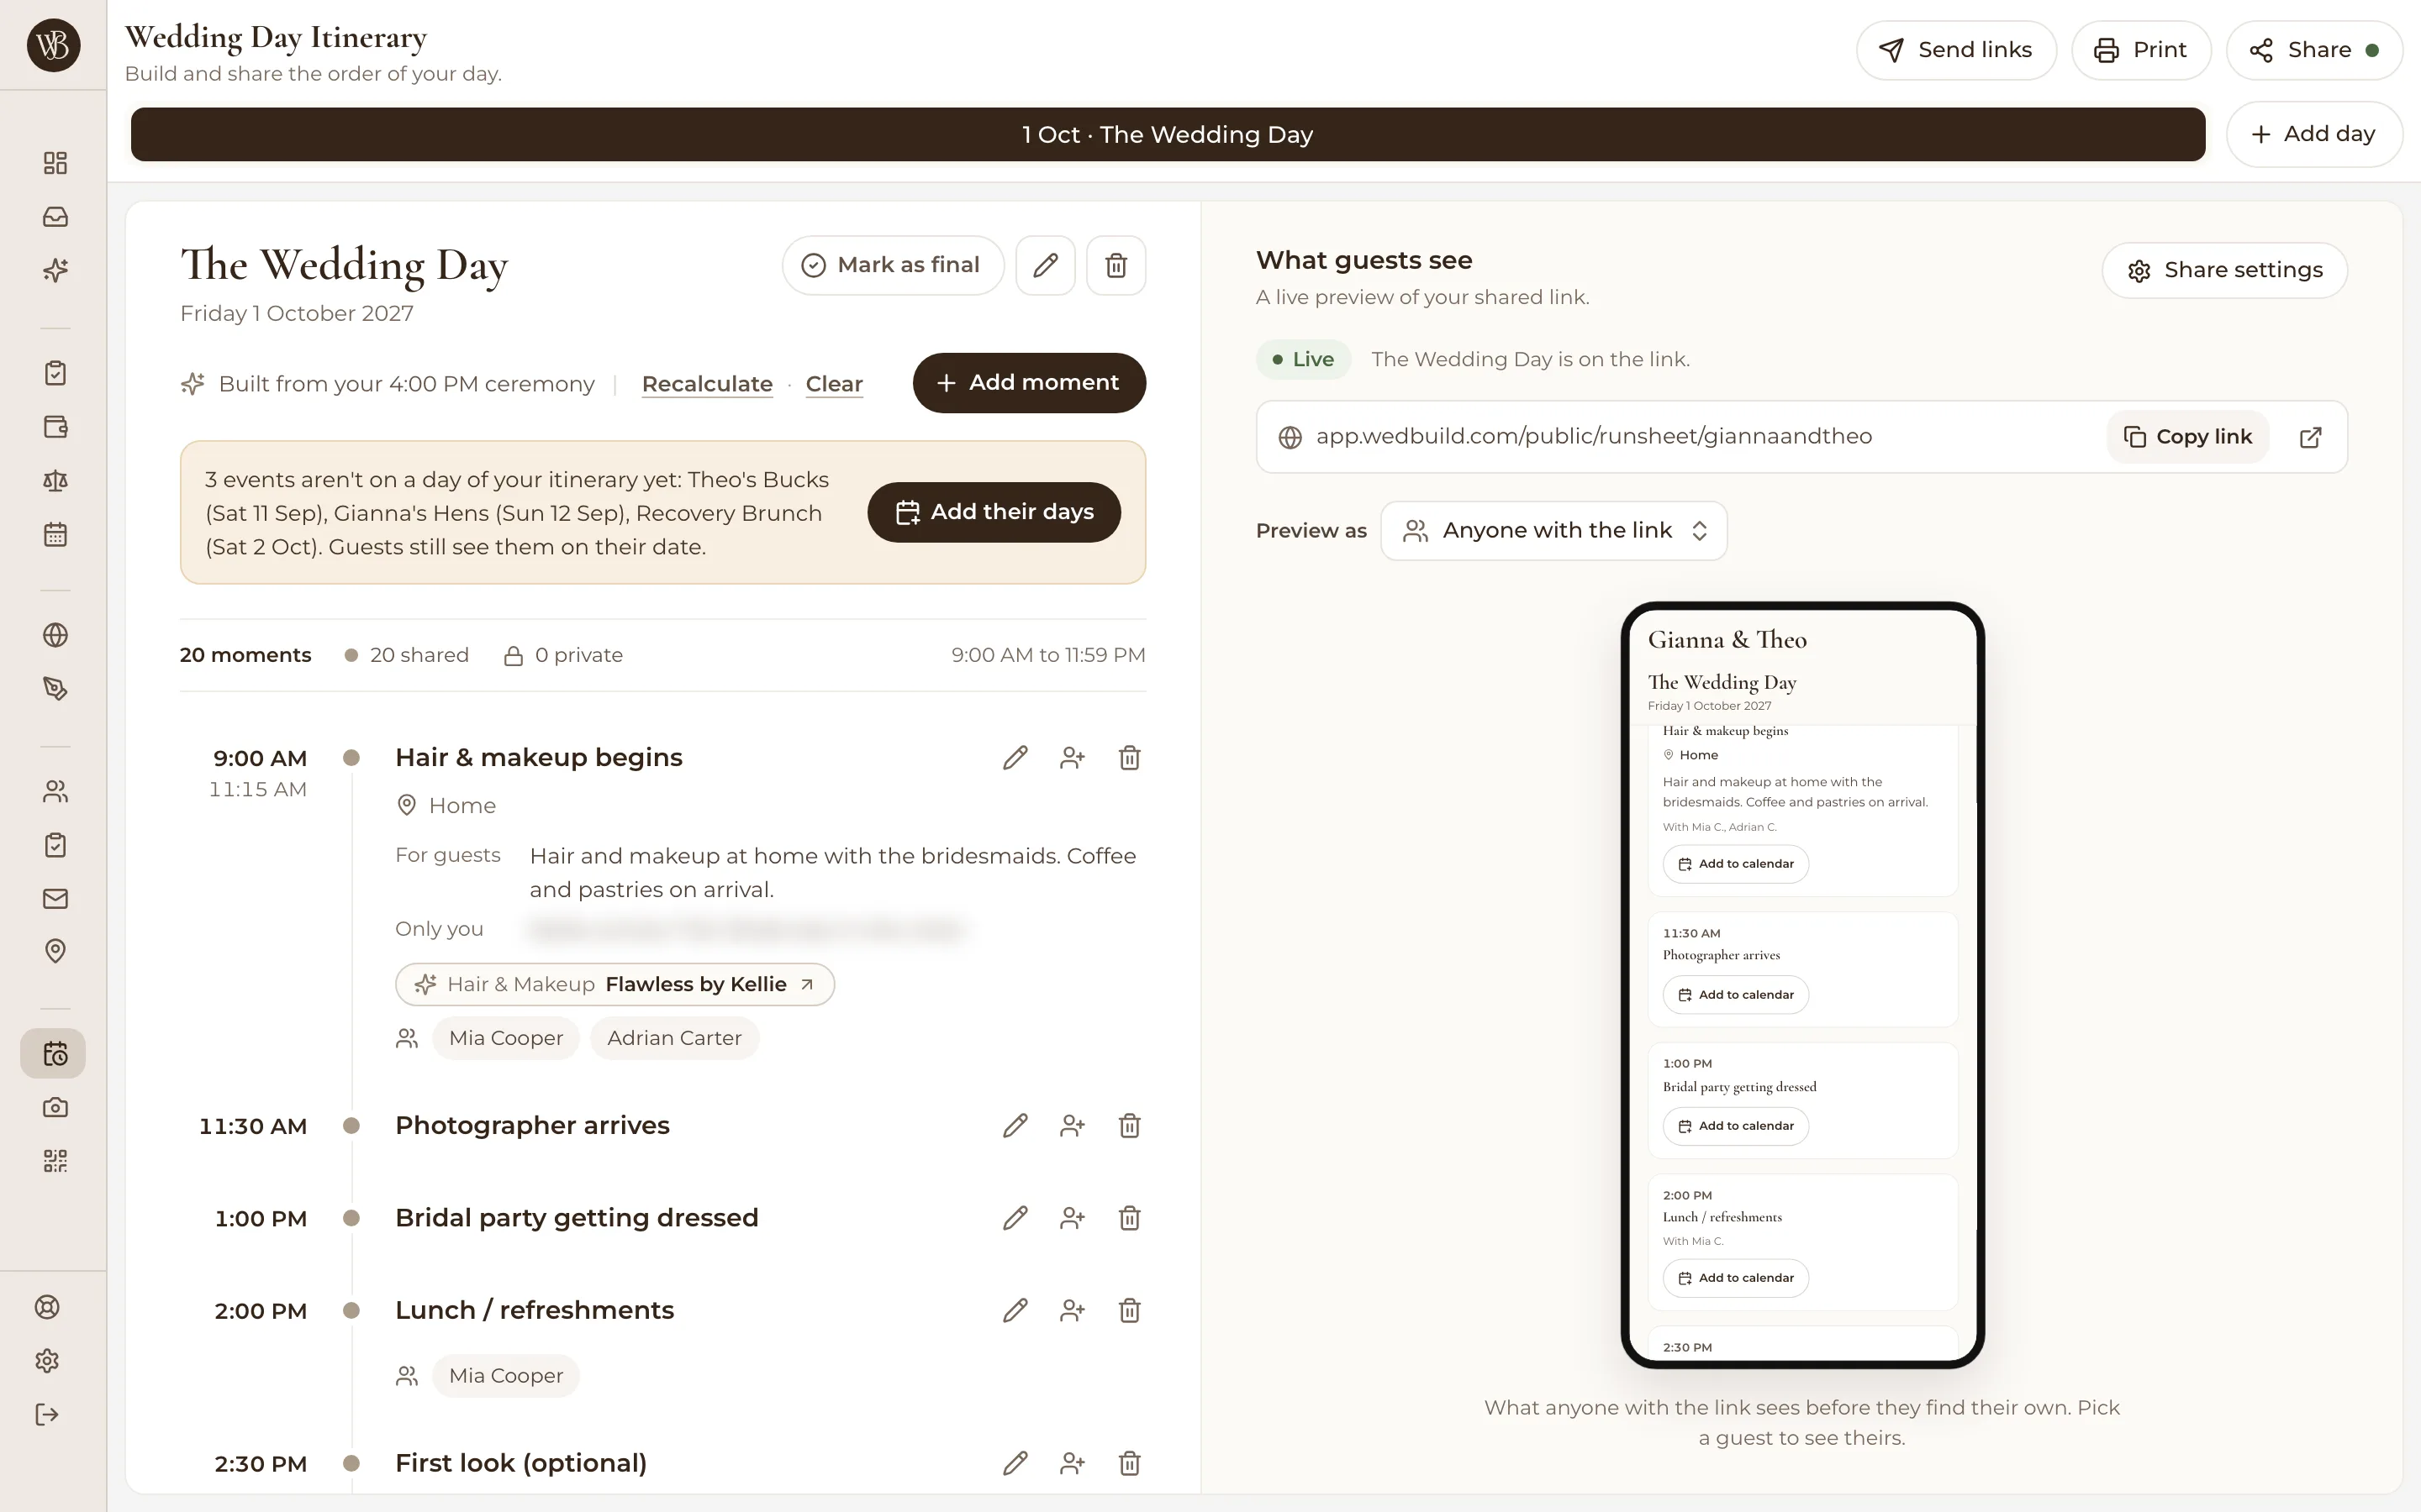The image size is (2421, 1512).
Task: Delete the First look (optional) moment
Action: (x=1130, y=1463)
